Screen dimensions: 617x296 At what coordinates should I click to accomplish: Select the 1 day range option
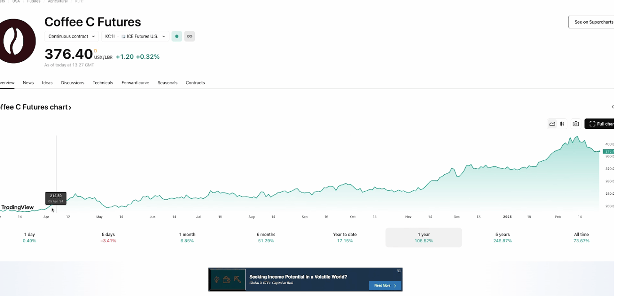[30, 237]
